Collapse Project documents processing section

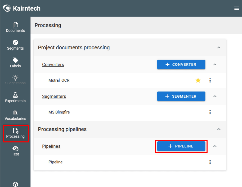pyautogui.click(x=219, y=48)
